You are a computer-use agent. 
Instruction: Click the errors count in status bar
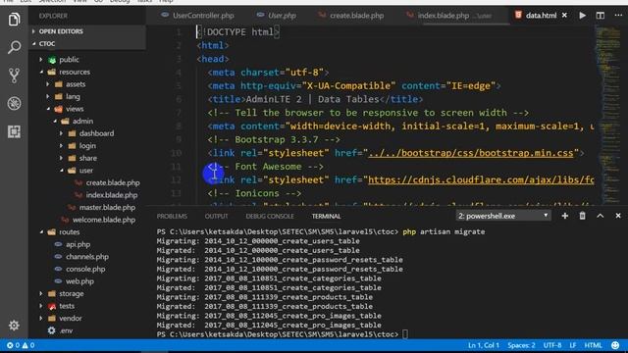coord(13,345)
